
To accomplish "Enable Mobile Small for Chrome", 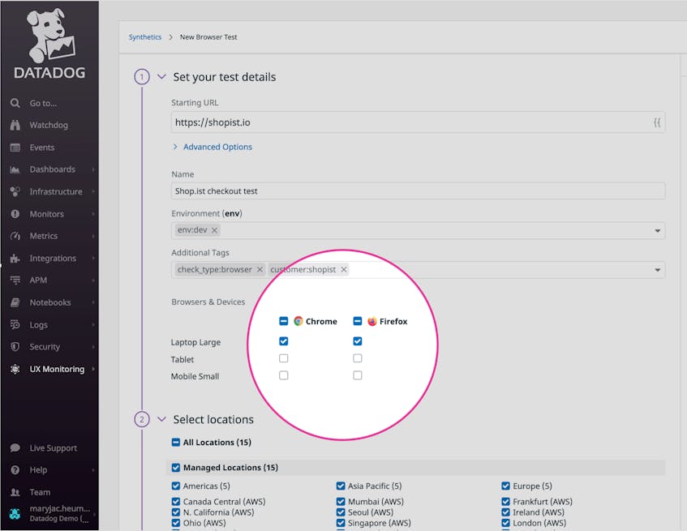I will [283, 375].
